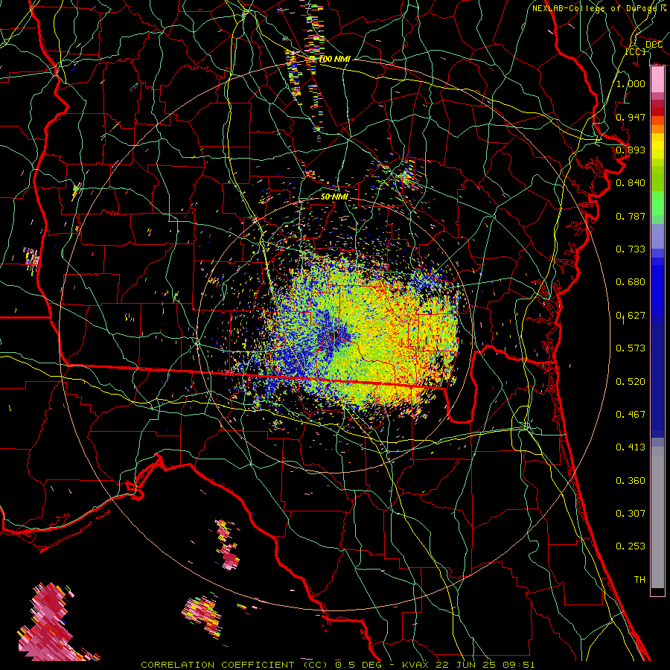This screenshot has height=670, width=670.
Task: Click the DEC label above the legend
Action: [654, 45]
